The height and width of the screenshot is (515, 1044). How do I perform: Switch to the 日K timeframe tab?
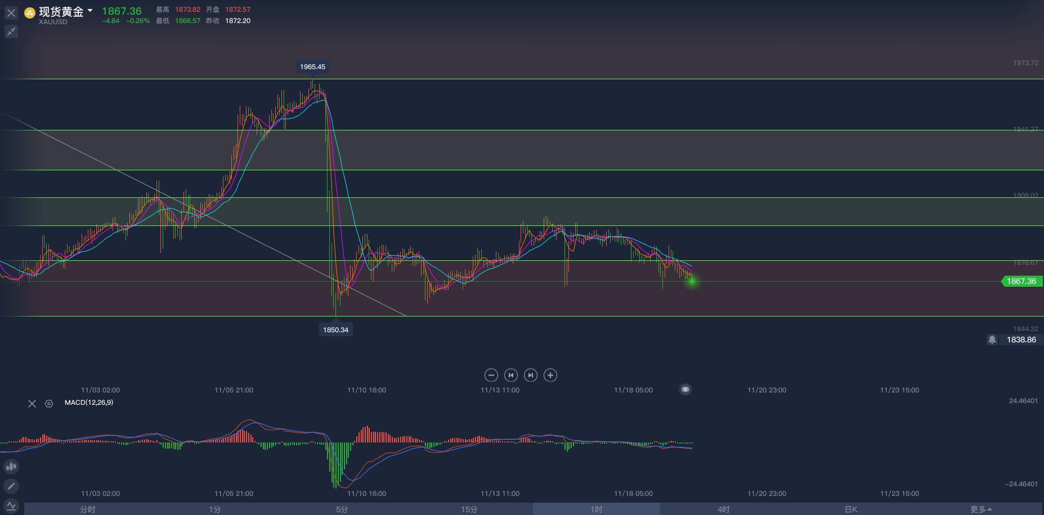pos(851,509)
